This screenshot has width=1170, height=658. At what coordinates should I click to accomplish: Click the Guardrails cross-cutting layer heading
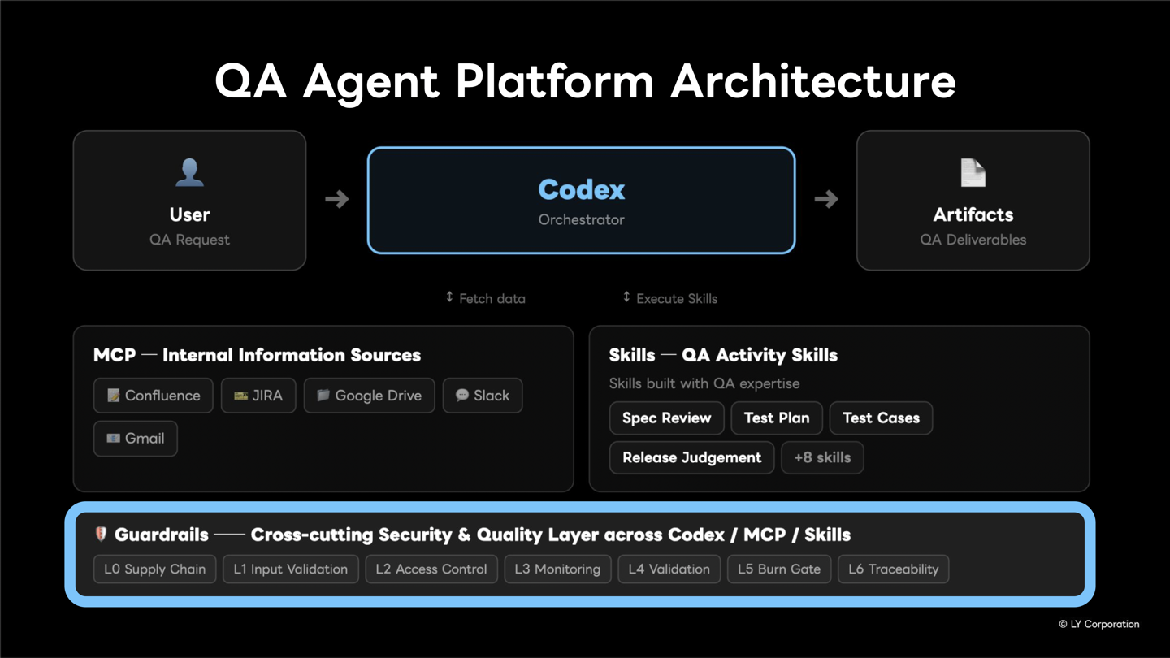point(483,535)
